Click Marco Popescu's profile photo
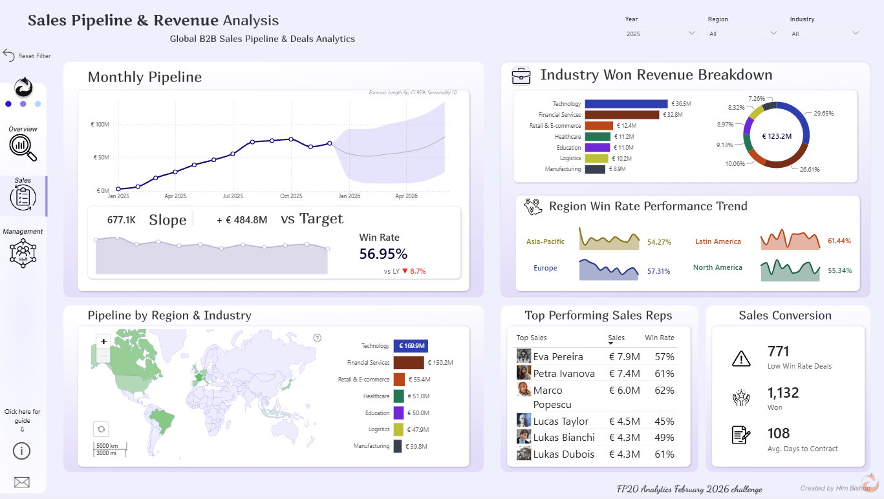The image size is (884, 499). (x=524, y=389)
